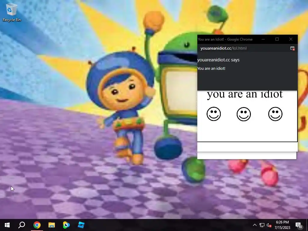Image resolution: width=308 pixels, height=231 pixels.
Task: Close the You are an Idiot Chrome window
Action: (x=291, y=39)
